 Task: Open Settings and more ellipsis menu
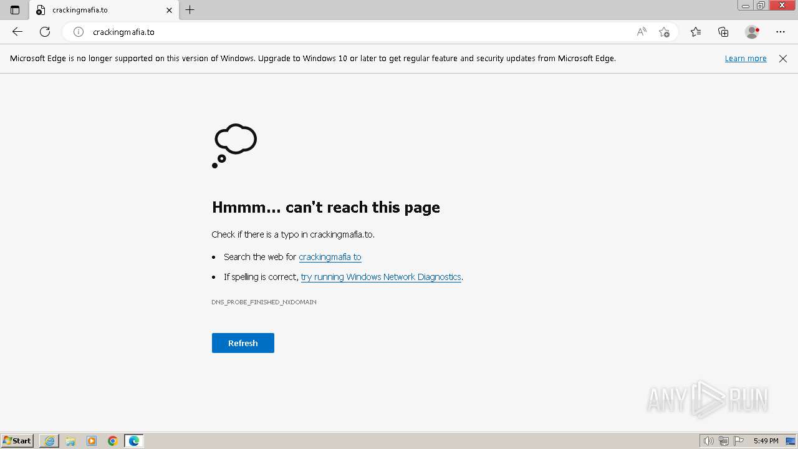click(781, 32)
